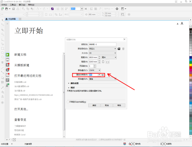Click the delete preset trash icon
Screen dimensions: 192x147
click(x=123, y=49)
